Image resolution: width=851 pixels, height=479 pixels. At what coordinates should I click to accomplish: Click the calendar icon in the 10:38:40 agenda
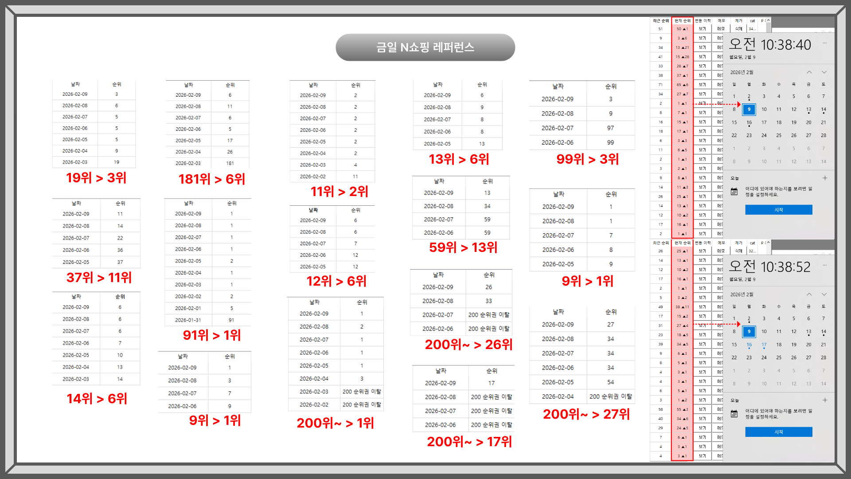734,192
